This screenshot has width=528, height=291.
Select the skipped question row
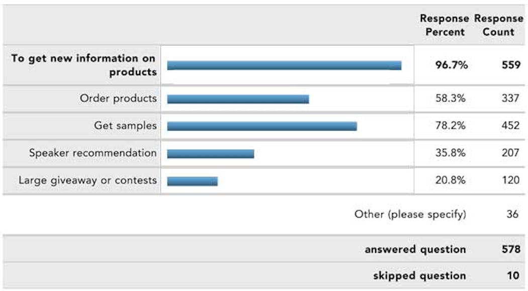click(x=264, y=276)
